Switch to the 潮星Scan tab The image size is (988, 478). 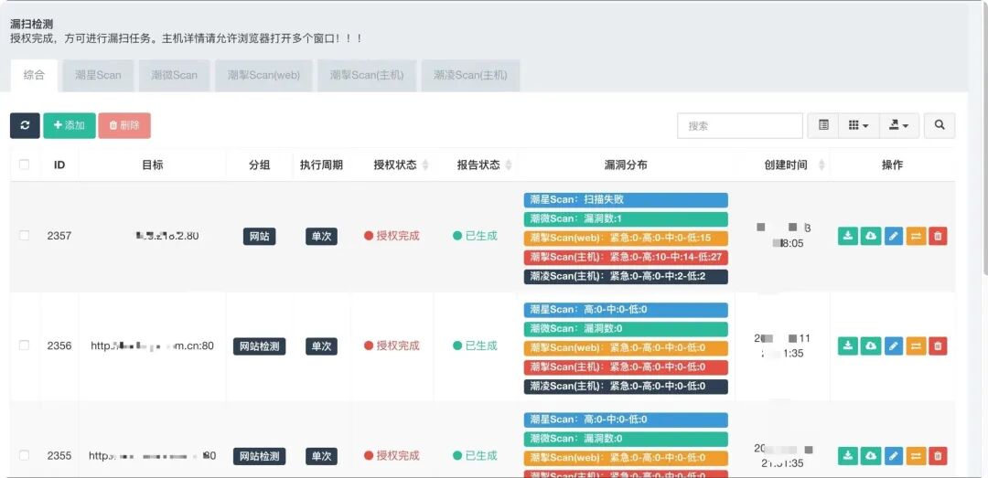[98, 76]
